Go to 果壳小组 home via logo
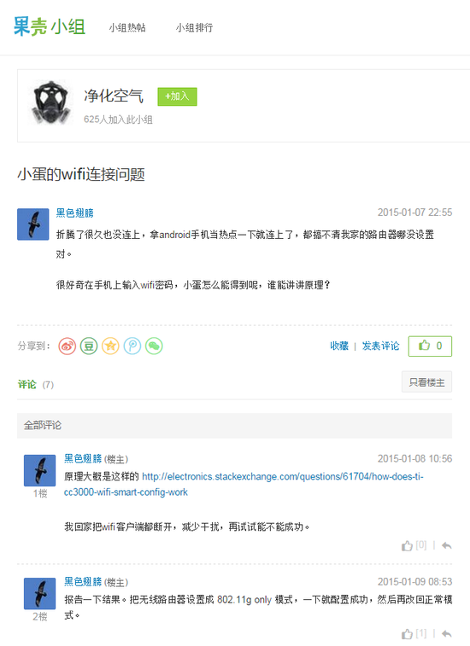470x646 pixels. click(x=50, y=26)
